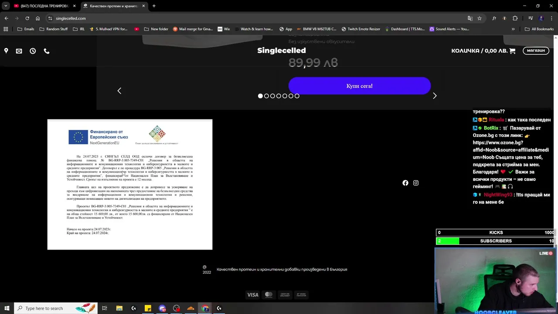
Task: Open the New folder bookmark folder
Action: tap(156, 29)
